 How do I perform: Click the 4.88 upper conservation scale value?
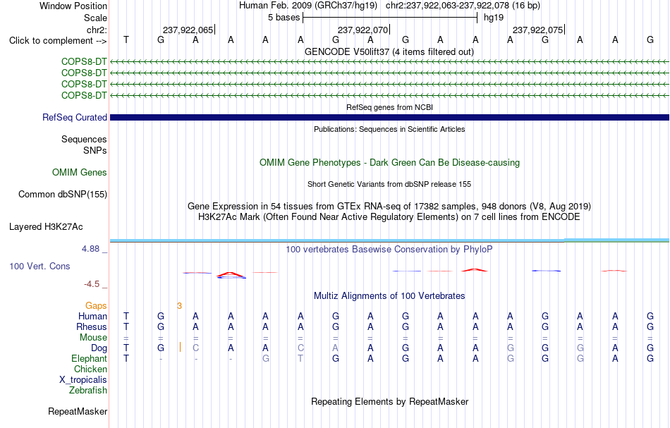90,249
